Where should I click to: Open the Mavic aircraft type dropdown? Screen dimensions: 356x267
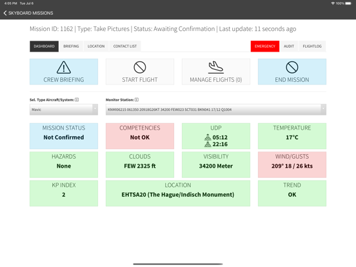tap(64, 110)
